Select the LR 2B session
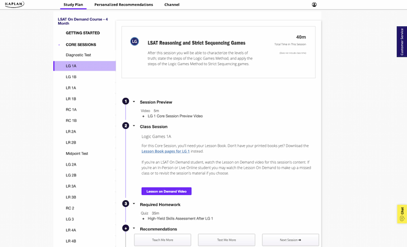 tap(71, 142)
